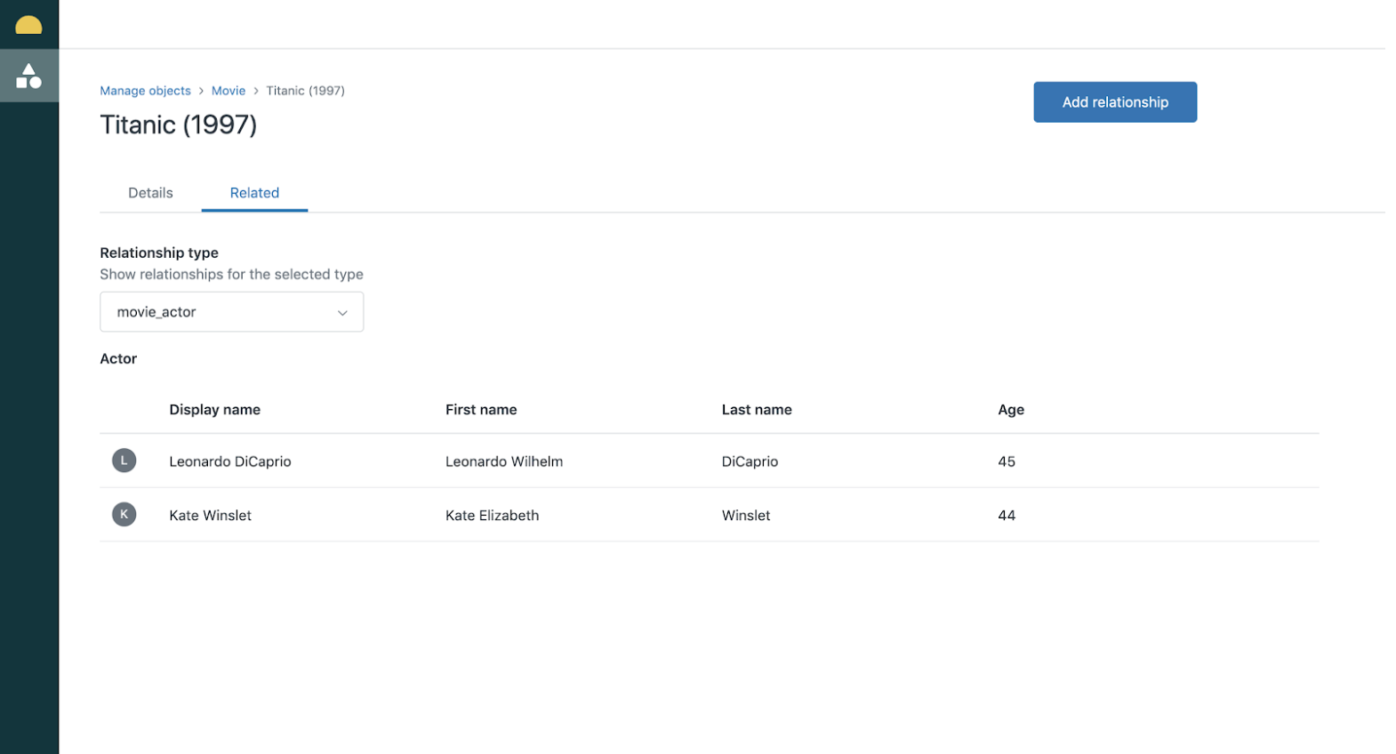
Task: Click the Add relationship button
Action: click(1114, 102)
